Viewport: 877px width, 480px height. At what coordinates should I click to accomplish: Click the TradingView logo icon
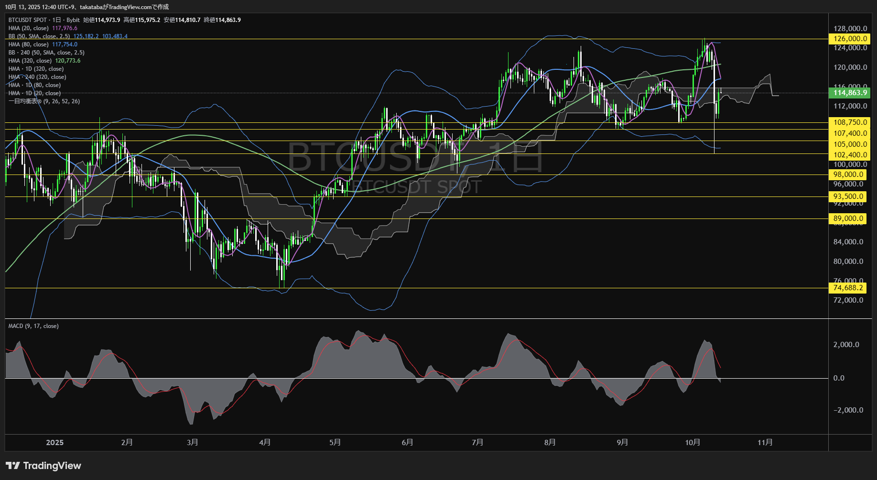pos(13,466)
